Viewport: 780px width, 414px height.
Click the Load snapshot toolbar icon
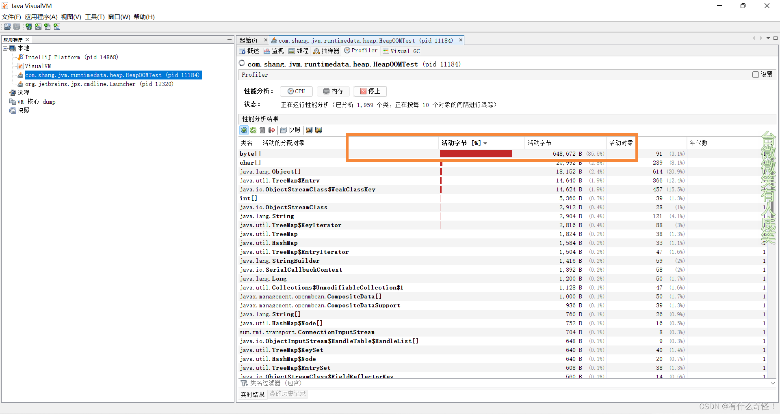(x=7, y=27)
